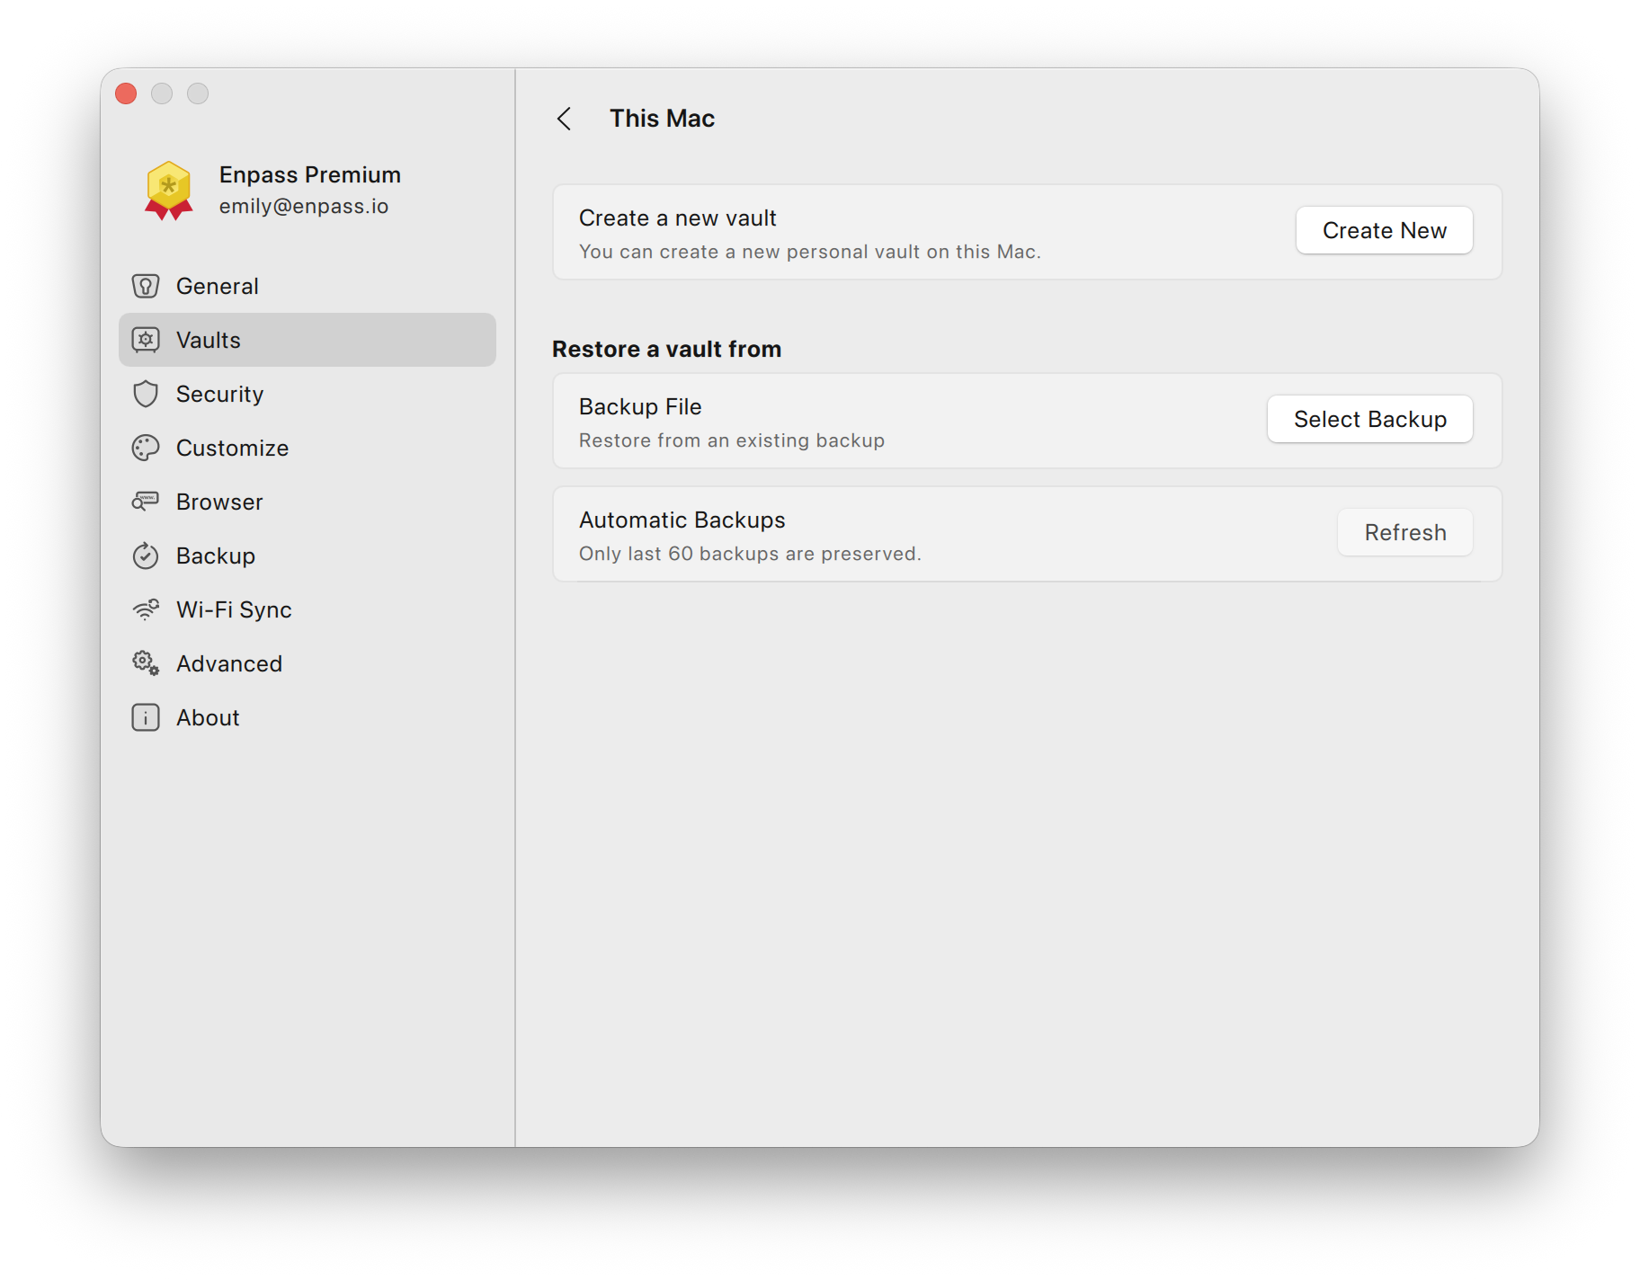This screenshot has height=1280, width=1640.
Task: Open the Advanced settings section
Action: click(307, 663)
